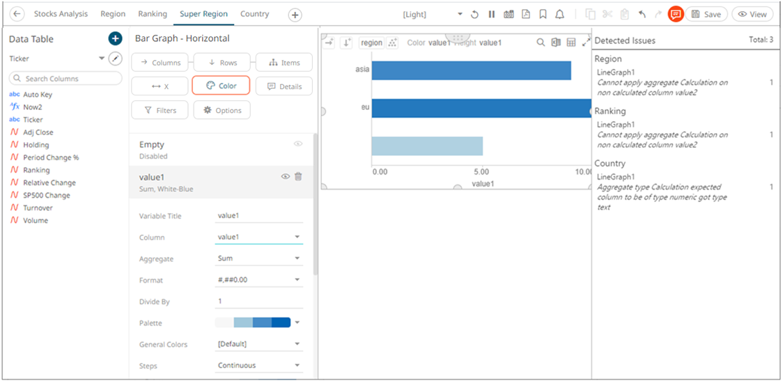Click the orange Detected Issues comment icon
The height and width of the screenshot is (381, 783).
(x=675, y=14)
